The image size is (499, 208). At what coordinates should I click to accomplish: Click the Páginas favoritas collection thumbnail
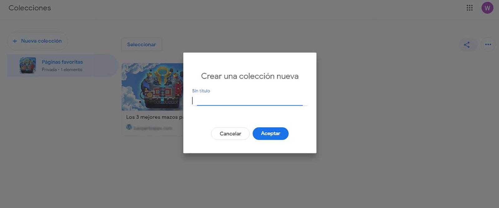(x=28, y=65)
